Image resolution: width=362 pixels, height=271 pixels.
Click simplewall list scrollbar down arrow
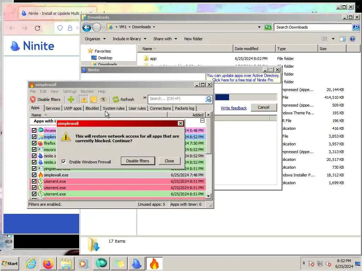[209, 196]
